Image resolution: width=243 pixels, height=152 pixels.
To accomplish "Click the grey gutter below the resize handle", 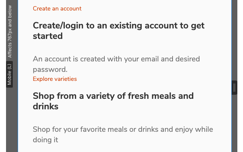I will click(x=234, y=124).
